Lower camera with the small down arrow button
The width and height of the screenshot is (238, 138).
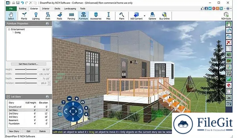pos(86,114)
